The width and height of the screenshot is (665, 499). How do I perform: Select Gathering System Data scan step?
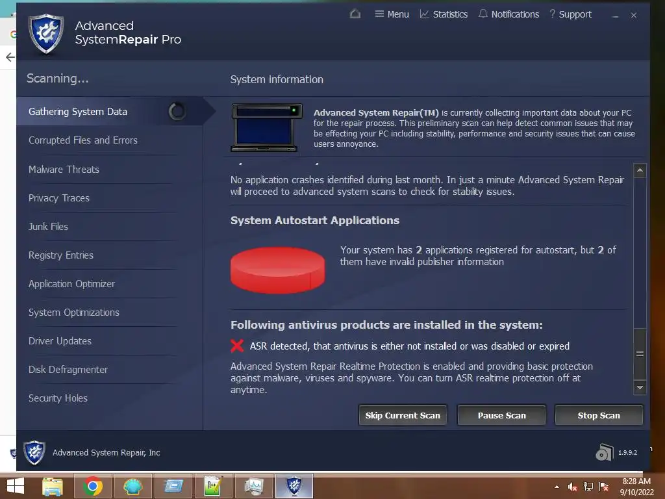tap(110, 112)
